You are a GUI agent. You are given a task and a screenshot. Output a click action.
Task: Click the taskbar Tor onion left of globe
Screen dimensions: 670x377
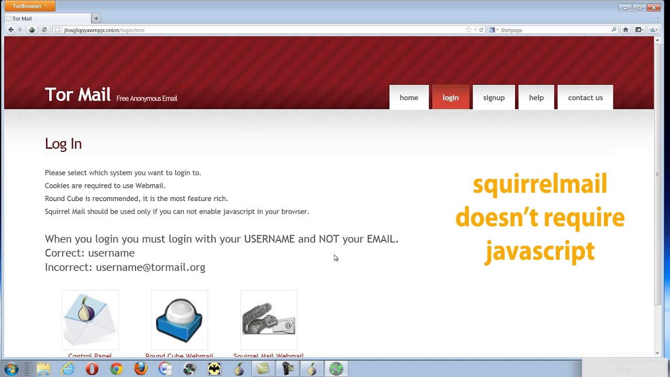tap(312, 369)
